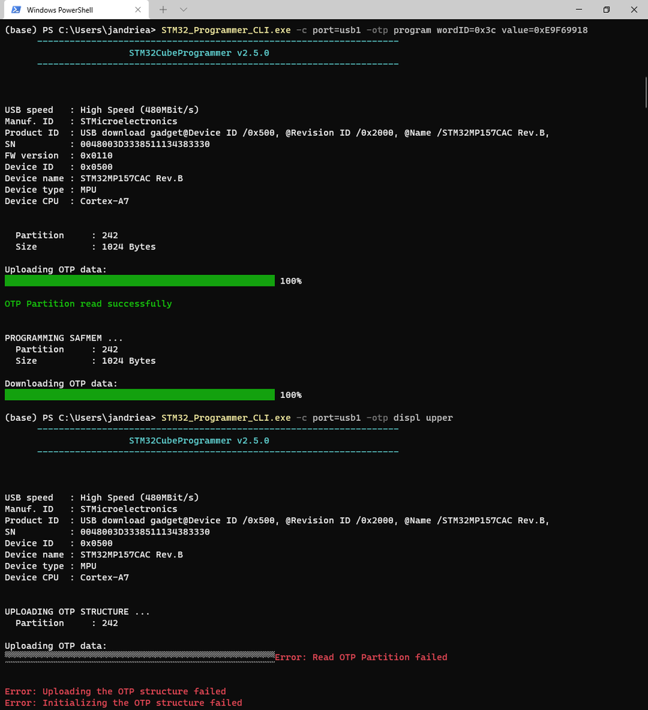Click 'wordID=0x3c' in the first command
Viewport: 648px width, 710px height.
(466, 30)
